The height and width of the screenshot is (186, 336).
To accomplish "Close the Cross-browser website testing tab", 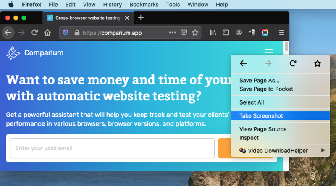I will pos(127,18).
